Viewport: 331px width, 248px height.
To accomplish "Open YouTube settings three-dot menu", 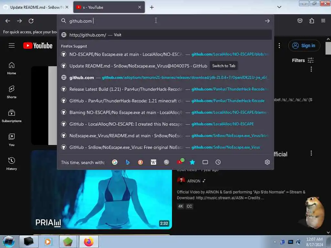I will [279, 46].
